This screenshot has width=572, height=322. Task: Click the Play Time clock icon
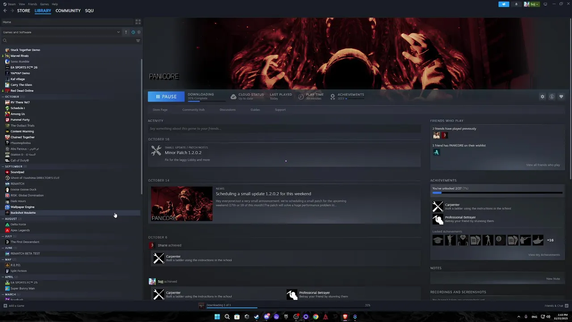(301, 97)
